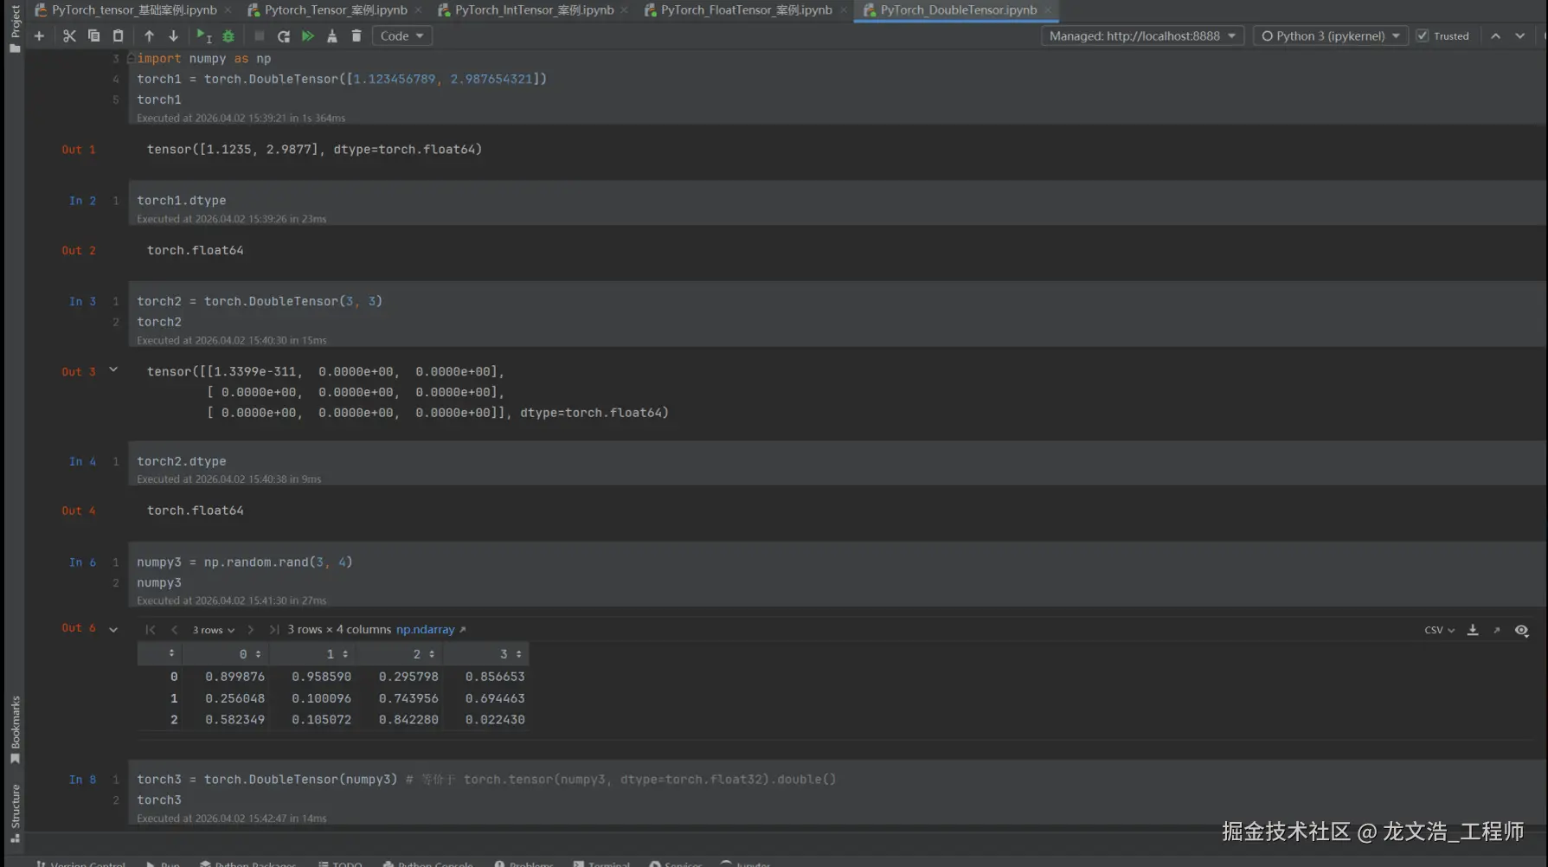Collapse the Out 3 tensor output
This screenshot has width=1548, height=867.
[x=113, y=370]
